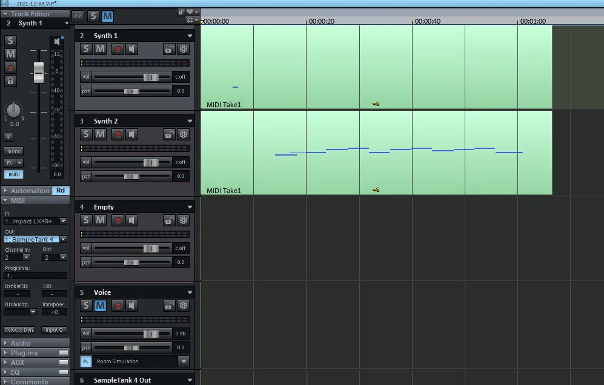604x385 pixels.
Task: Click the lock icon in Track Editor strip
Action: coord(10,81)
